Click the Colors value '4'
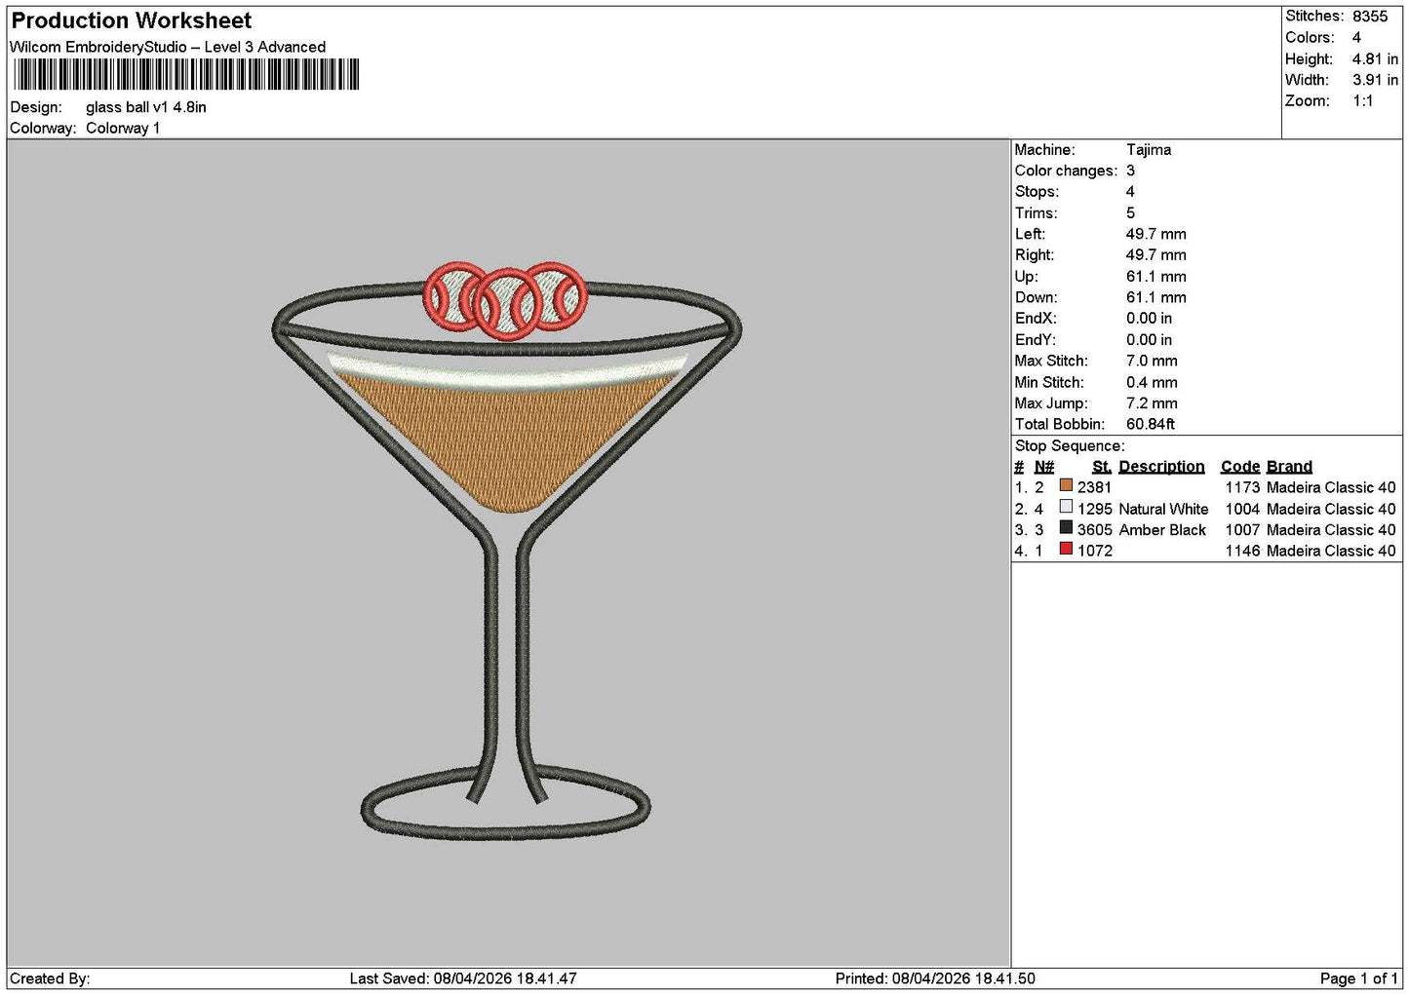Viewport: 1409px width, 995px height. 1356,37
